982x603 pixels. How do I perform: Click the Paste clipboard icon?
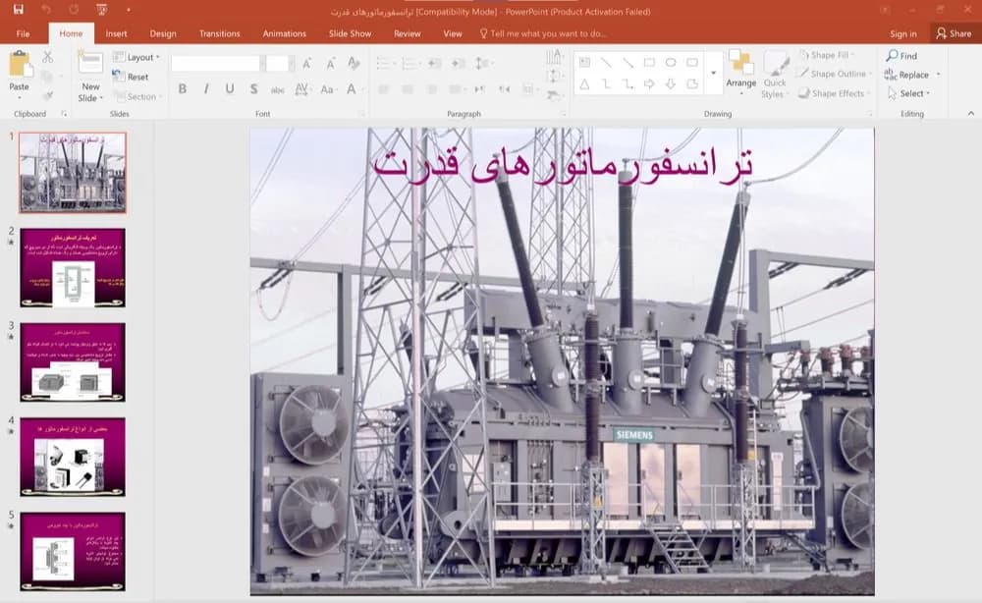pos(20,65)
